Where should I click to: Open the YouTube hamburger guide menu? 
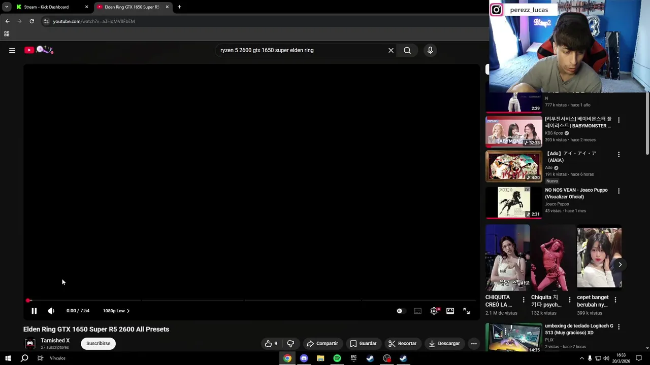tap(12, 50)
